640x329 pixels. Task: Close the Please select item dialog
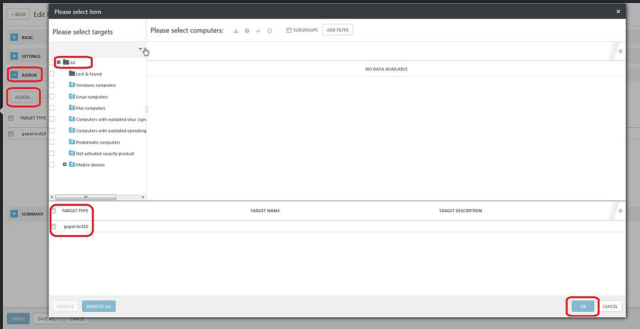(618, 12)
